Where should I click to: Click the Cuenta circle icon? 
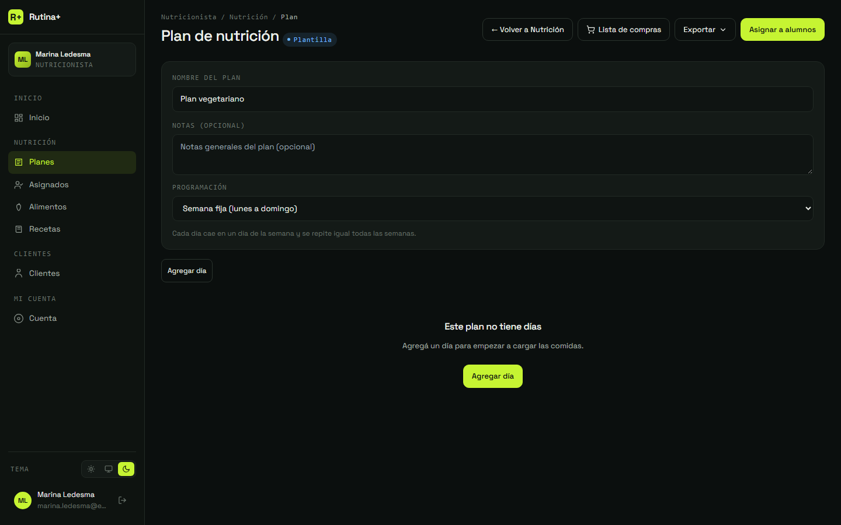pos(19,318)
